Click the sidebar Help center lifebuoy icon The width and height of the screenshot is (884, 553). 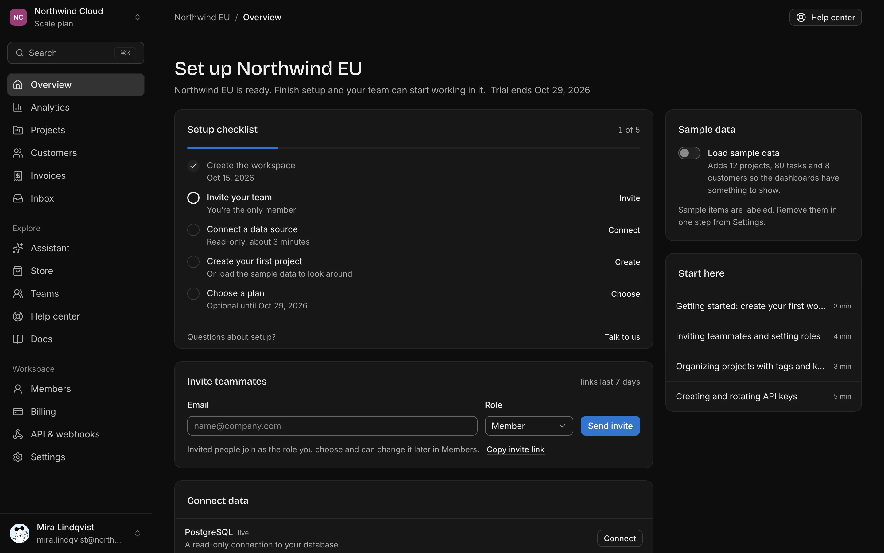pos(18,316)
